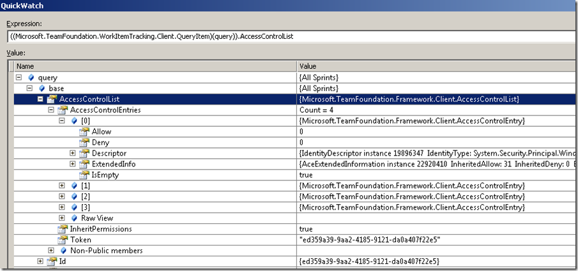This screenshot has height=271, width=578.
Task: Expand the Descriptor node
Action: [73, 153]
